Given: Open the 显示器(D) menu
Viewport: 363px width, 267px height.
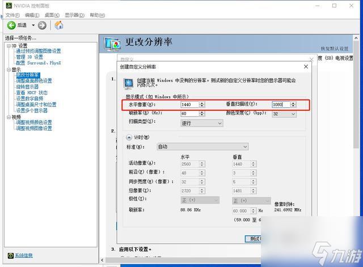Looking at the screenshot, I should [74, 15].
